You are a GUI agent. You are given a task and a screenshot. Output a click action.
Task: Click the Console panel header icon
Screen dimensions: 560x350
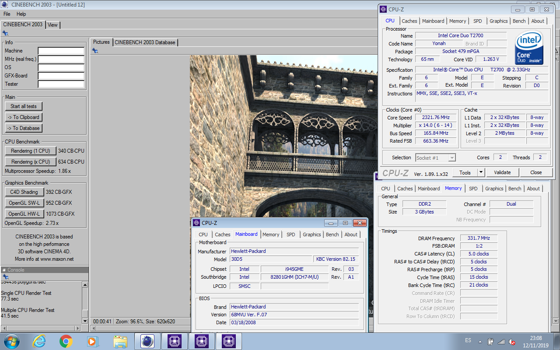4,270
